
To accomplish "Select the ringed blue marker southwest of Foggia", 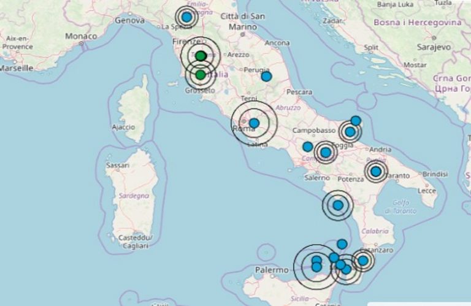I will [326, 152].
